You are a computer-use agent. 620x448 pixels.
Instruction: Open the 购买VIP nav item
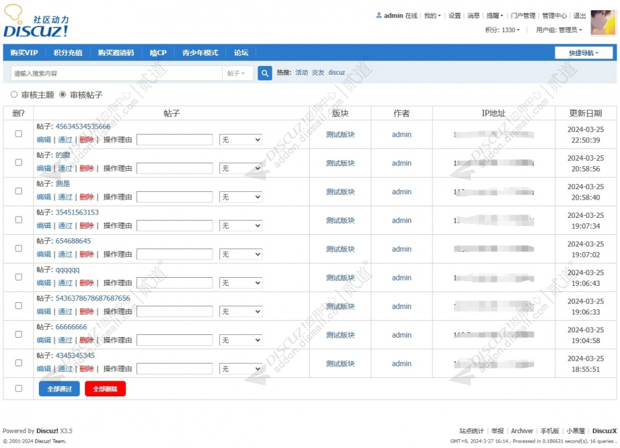point(24,53)
